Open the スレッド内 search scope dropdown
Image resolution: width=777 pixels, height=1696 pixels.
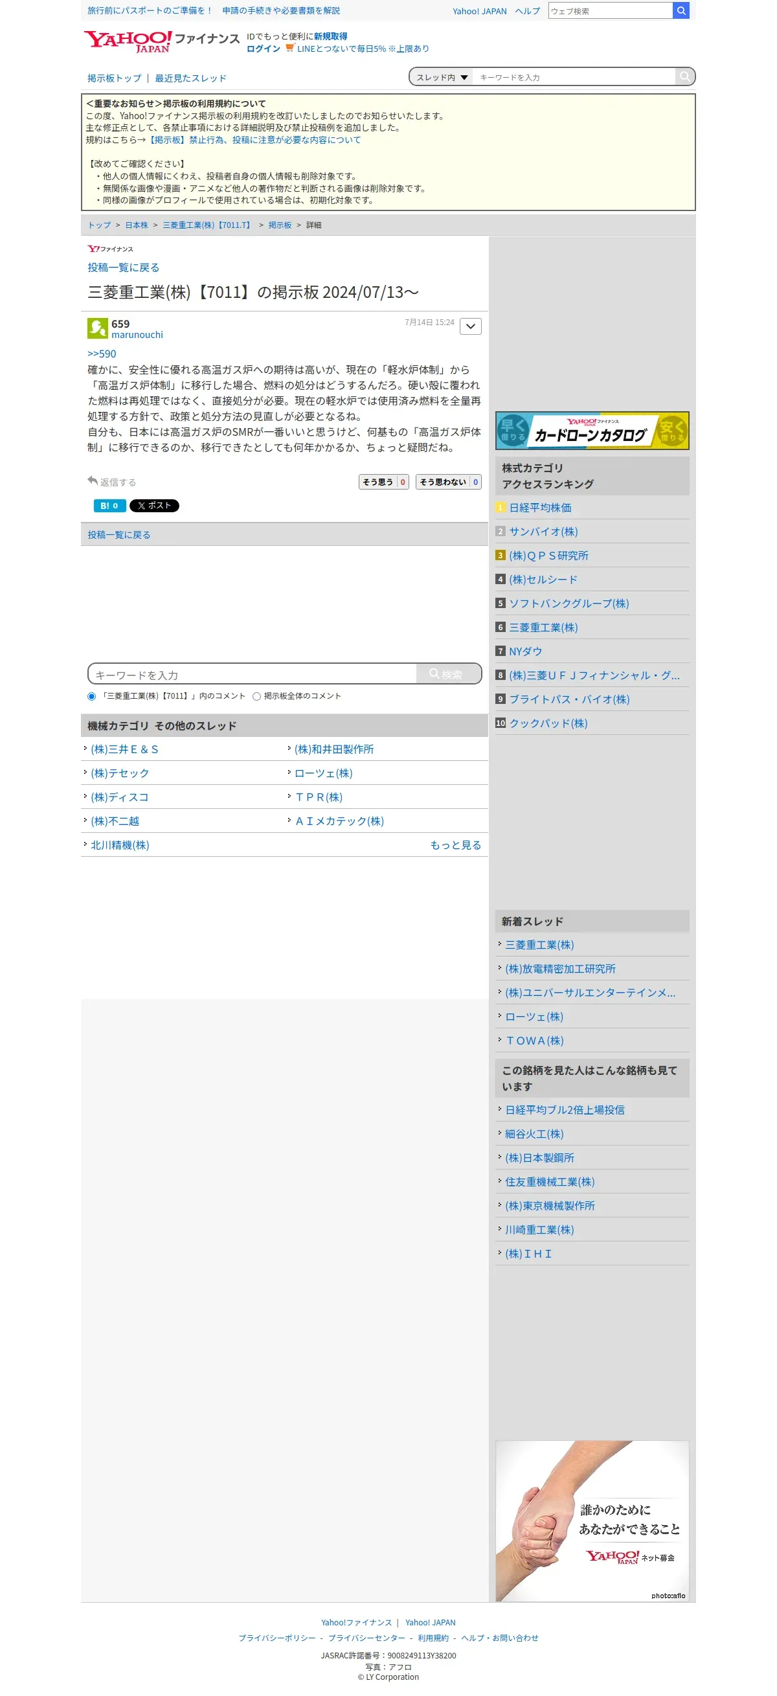(441, 77)
